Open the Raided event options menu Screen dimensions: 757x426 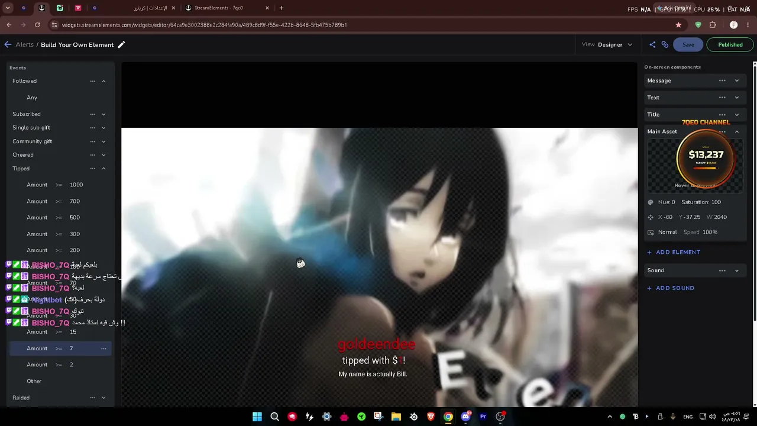(92, 398)
